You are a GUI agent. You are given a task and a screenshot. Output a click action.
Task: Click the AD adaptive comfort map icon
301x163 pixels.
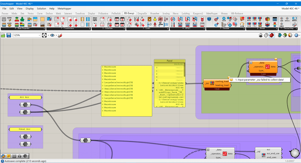pos(282,19)
